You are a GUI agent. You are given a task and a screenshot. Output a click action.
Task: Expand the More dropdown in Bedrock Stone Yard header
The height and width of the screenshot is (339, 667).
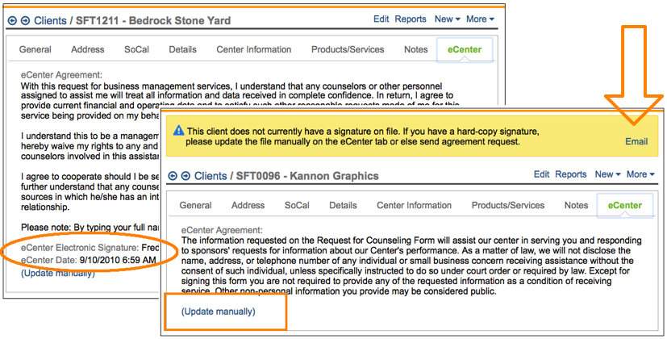click(480, 19)
